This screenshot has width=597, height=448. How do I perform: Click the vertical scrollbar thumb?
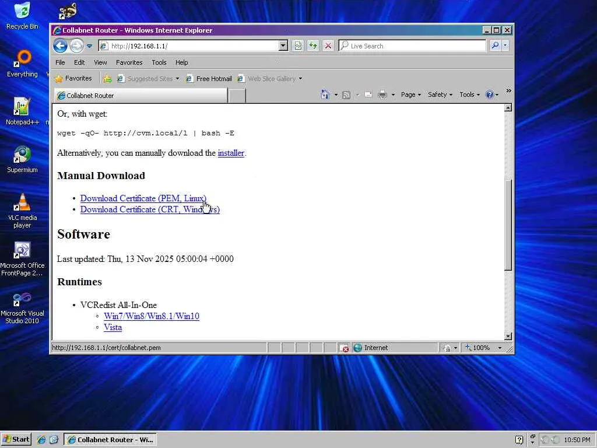tap(508, 225)
